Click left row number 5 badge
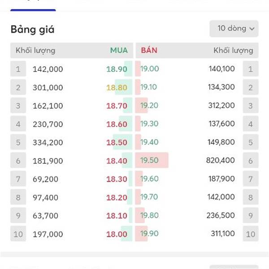This screenshot has height=269, width=269. coord(18,143)
